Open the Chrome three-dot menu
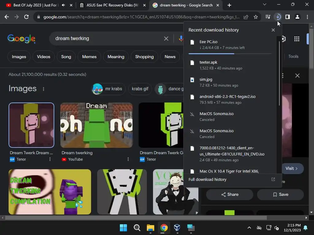 pyautogui.click(x=307, y=17)
